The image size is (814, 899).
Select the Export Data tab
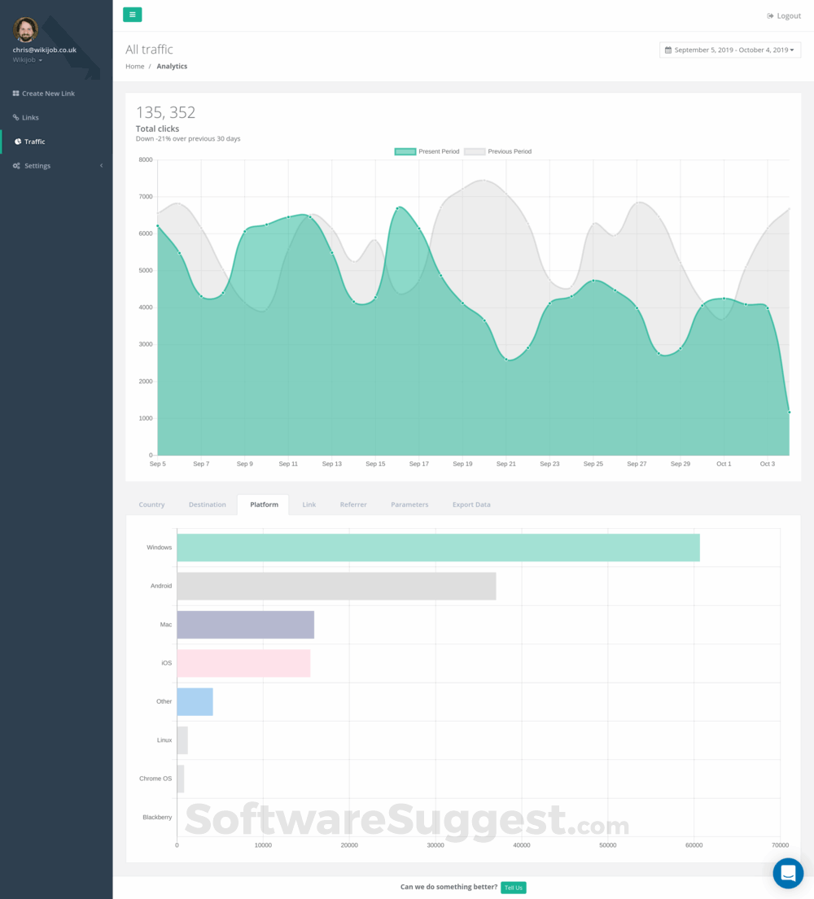tap(470, 504)
